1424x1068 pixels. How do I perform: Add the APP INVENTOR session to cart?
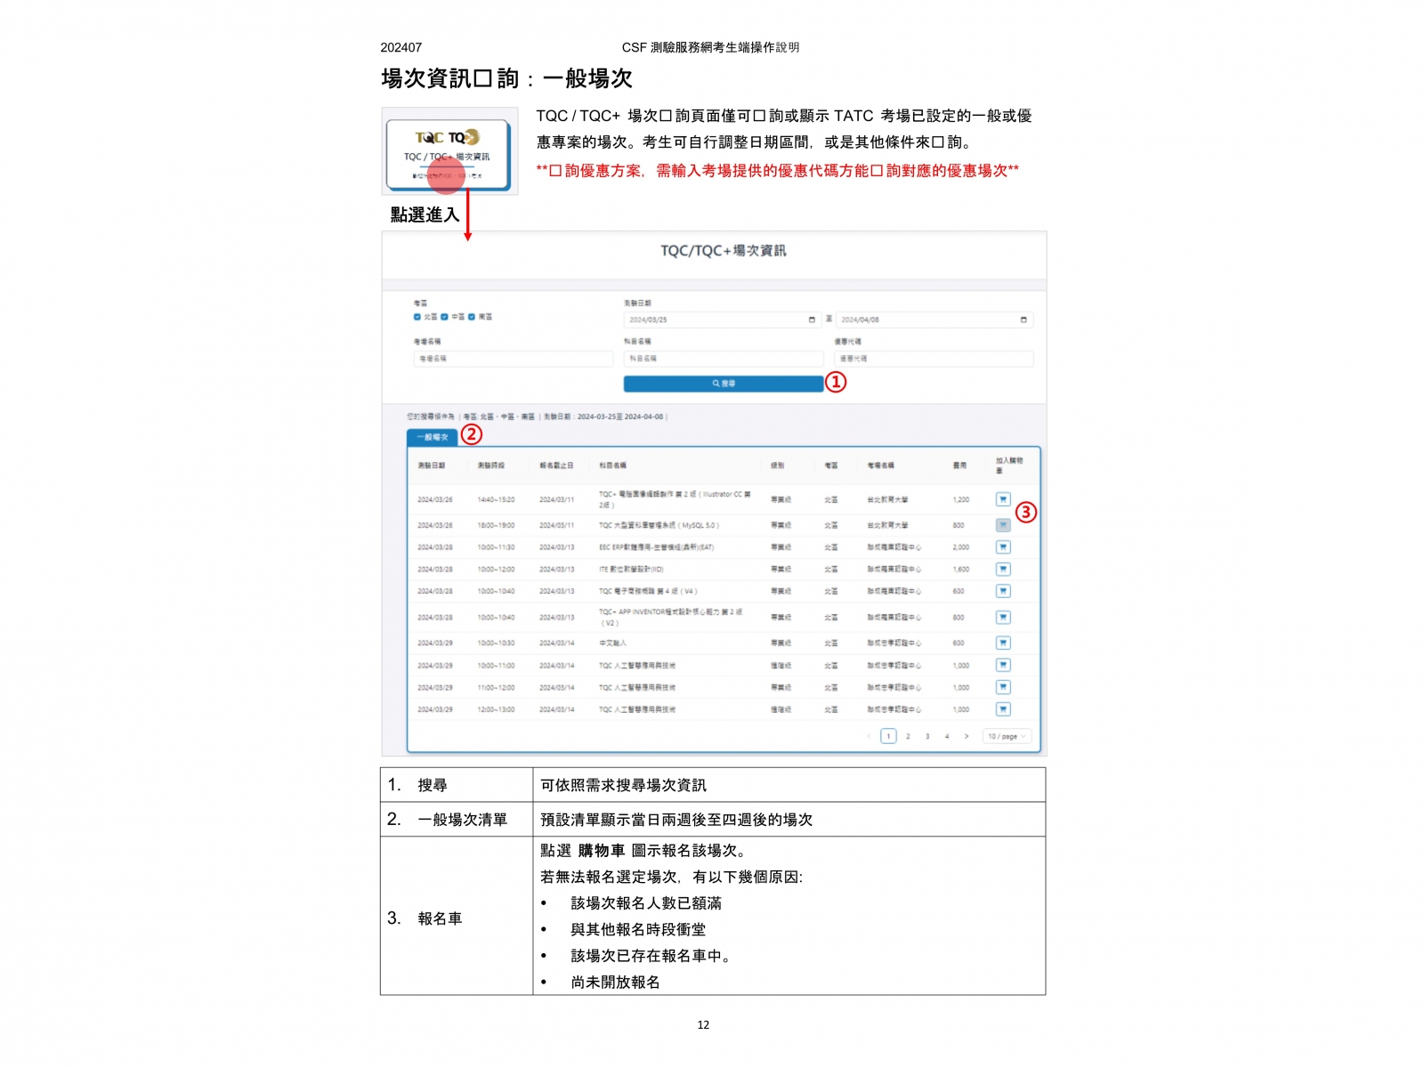(1003, 617)
